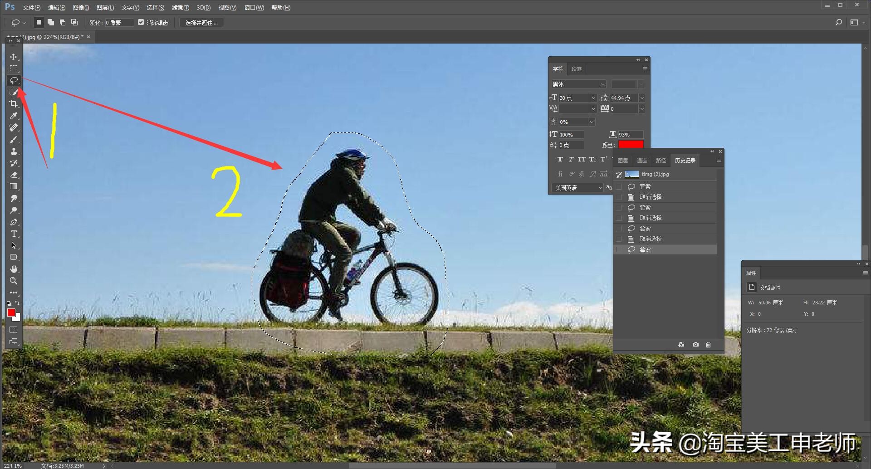This screenshot has width=871, height=469.
Task: Toggle the anti-alias checkbox
Action: (141, 22)
